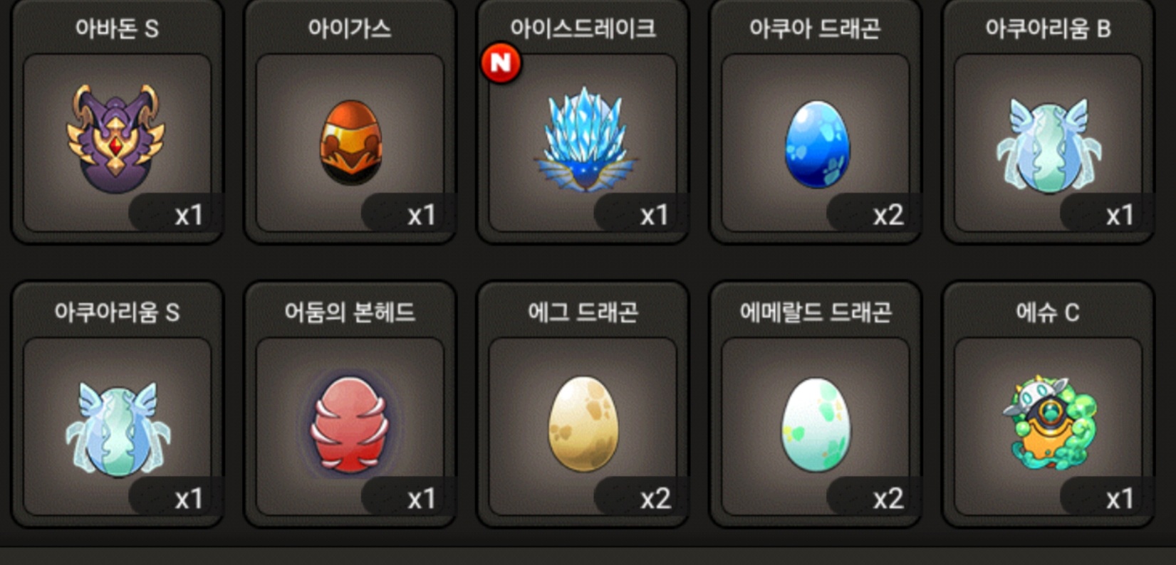Select the 어둠의 본헤드 red egg
The height and width of the screenshot is (565, 1176).
tap(349, 426)
